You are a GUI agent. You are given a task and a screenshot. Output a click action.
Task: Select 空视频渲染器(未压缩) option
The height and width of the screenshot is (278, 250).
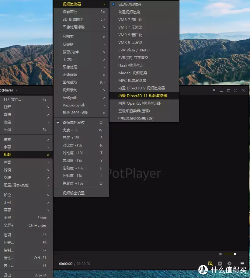pos(144,119)
